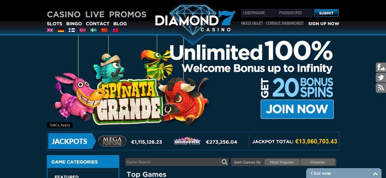Follow the Forgot Password link
This screenshot has height=178, width=386.
[285, 23]
